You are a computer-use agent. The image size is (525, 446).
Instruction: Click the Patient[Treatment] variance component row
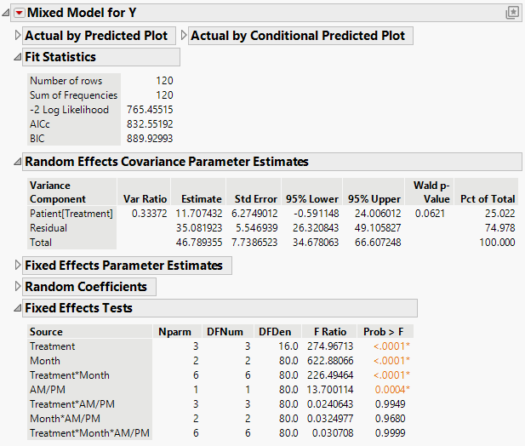click(x=71, y=214)
